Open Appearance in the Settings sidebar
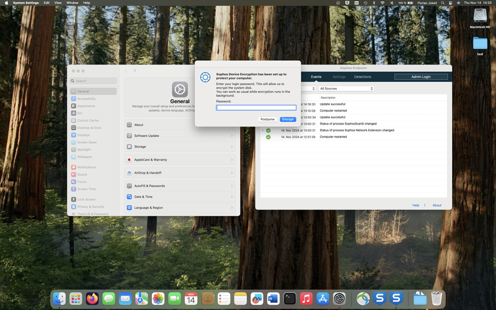This screenshot has width=496, height=310. pyautogui.click(x=93, y=106)
